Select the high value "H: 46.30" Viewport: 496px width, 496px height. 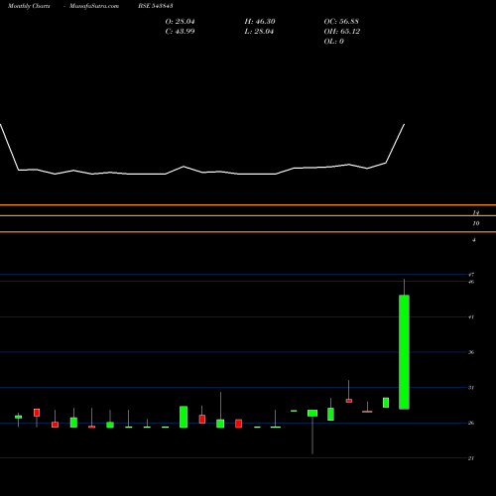coord(260,22)
